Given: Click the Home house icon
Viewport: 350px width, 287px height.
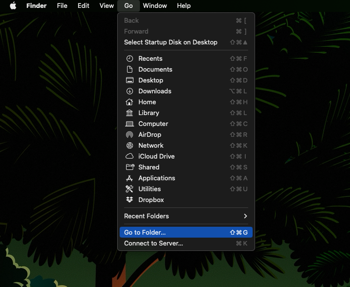Looking at the screenshot, I should 130,102.
